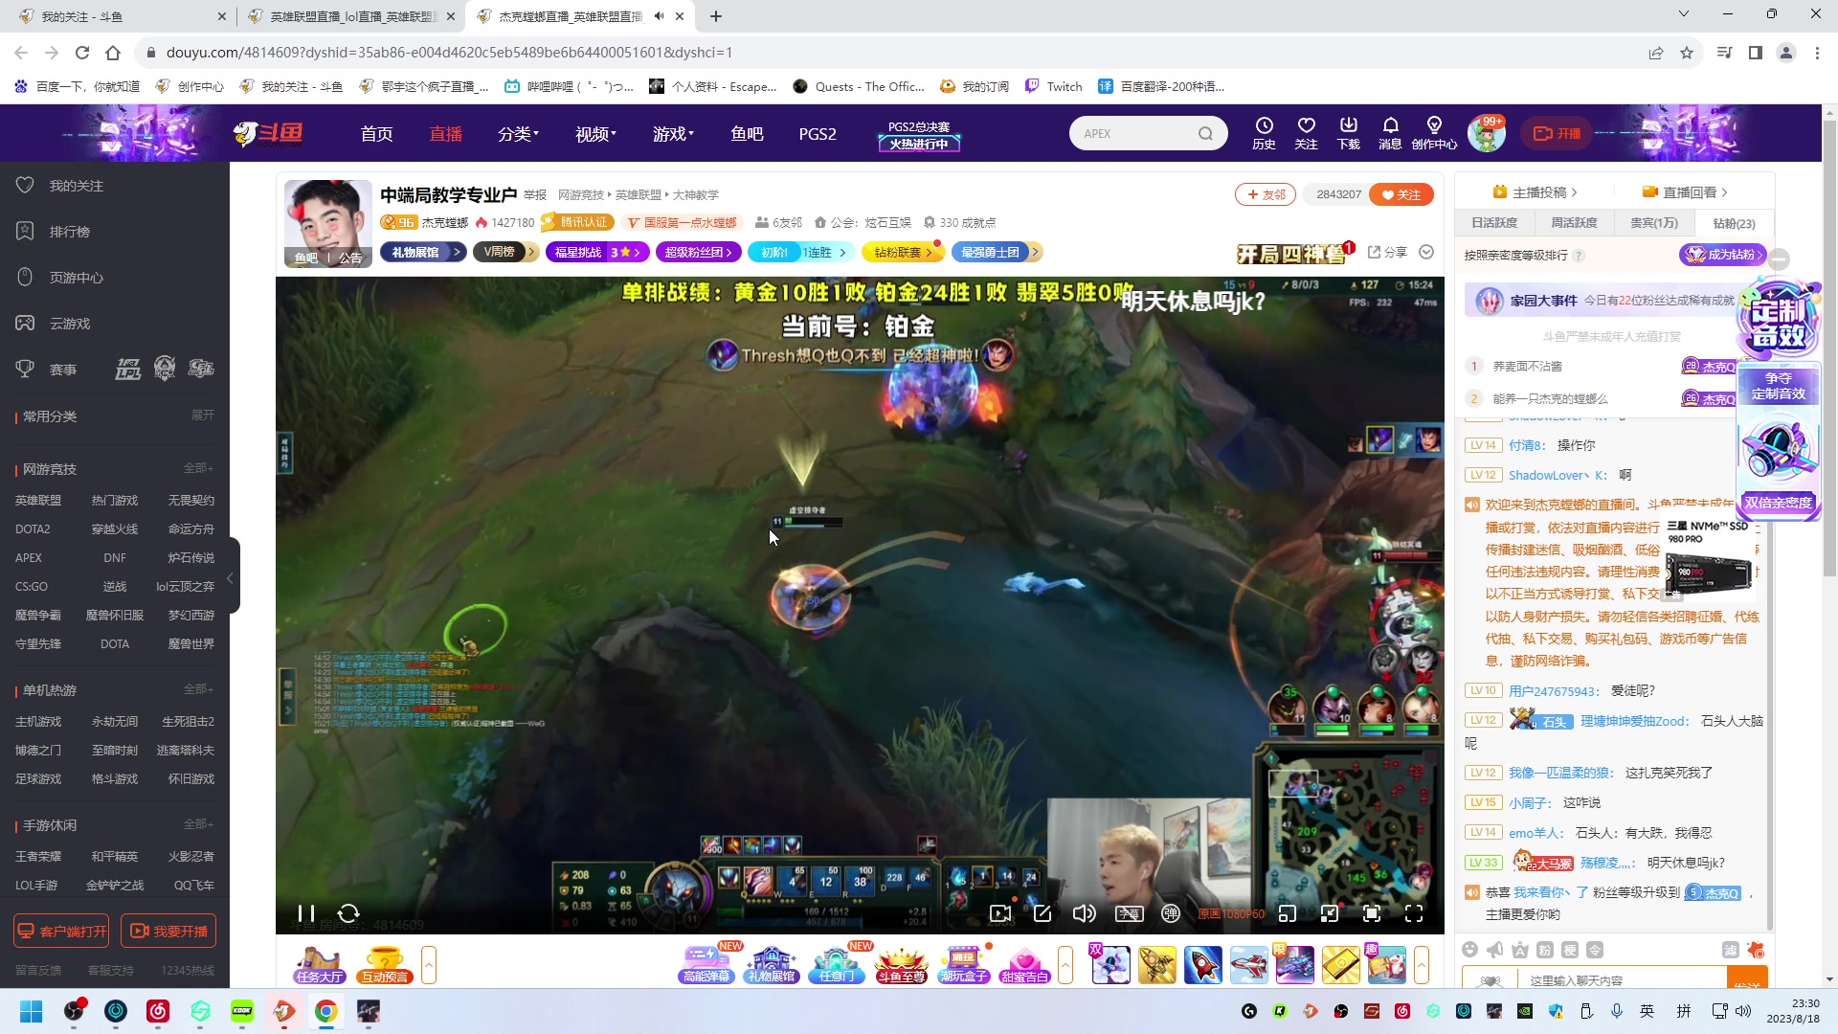Expand the arrow next to 互动预言
This screenshot has width=1838, height=1034.
pos(429,965)
